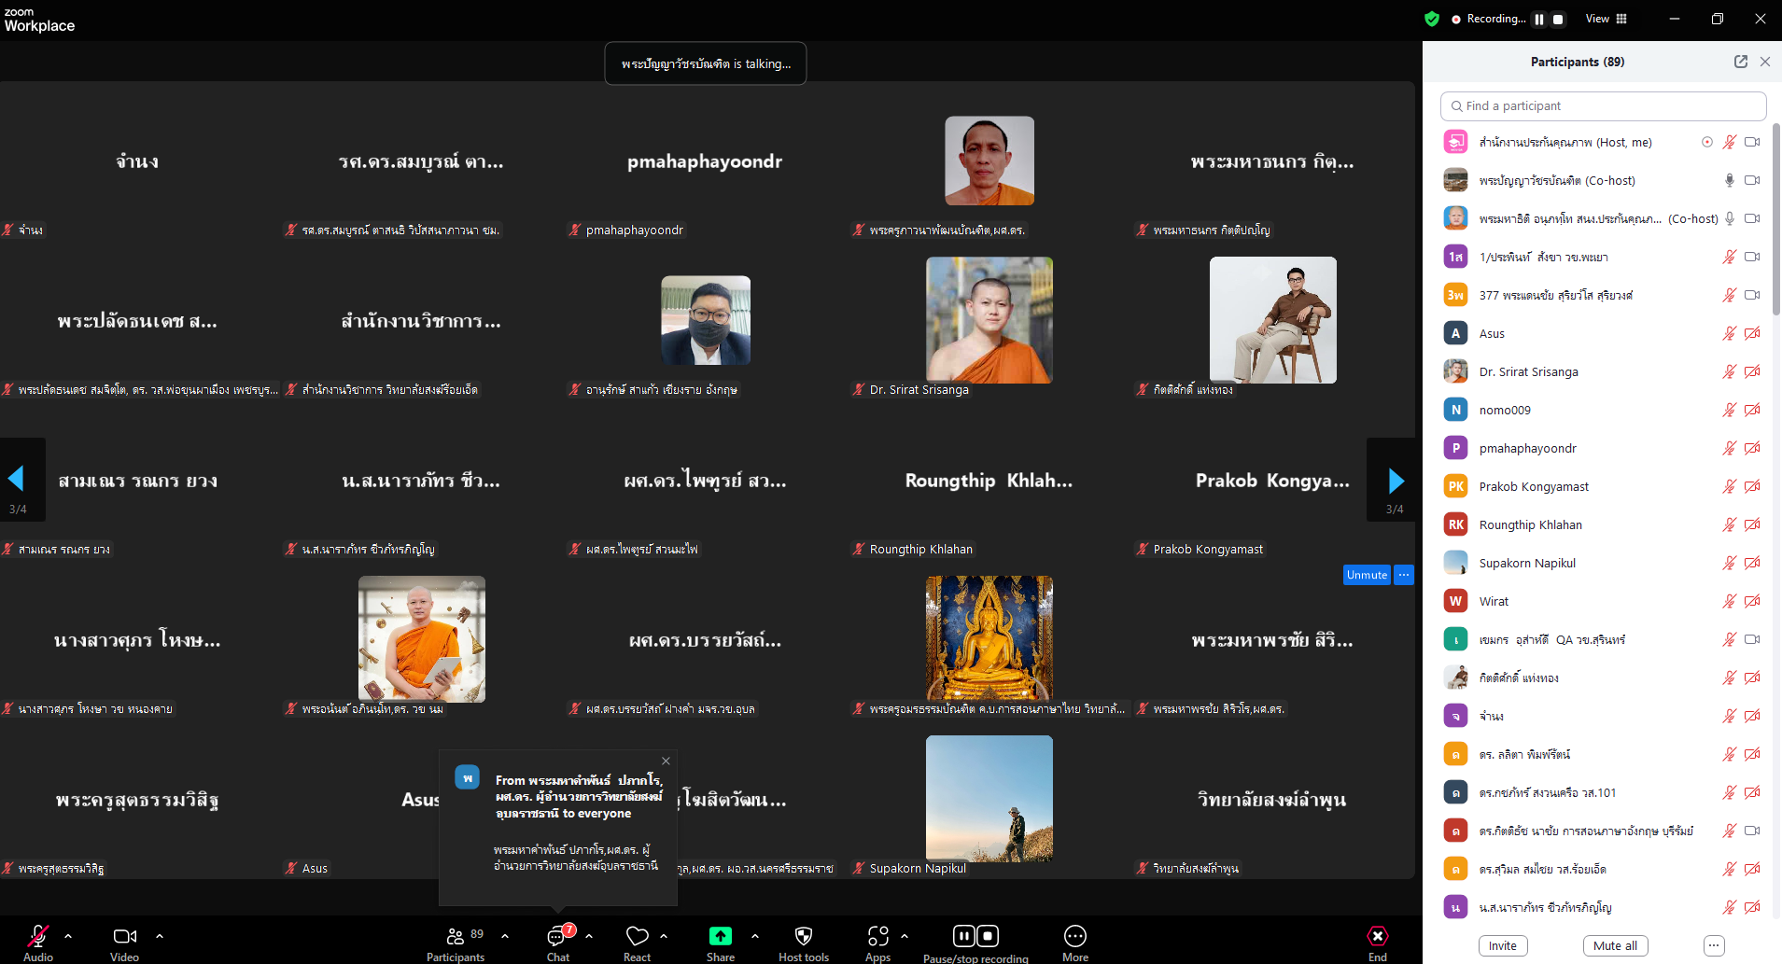Click the React heart icon
The image size is (1782, 964).
(x=637, y=936)
